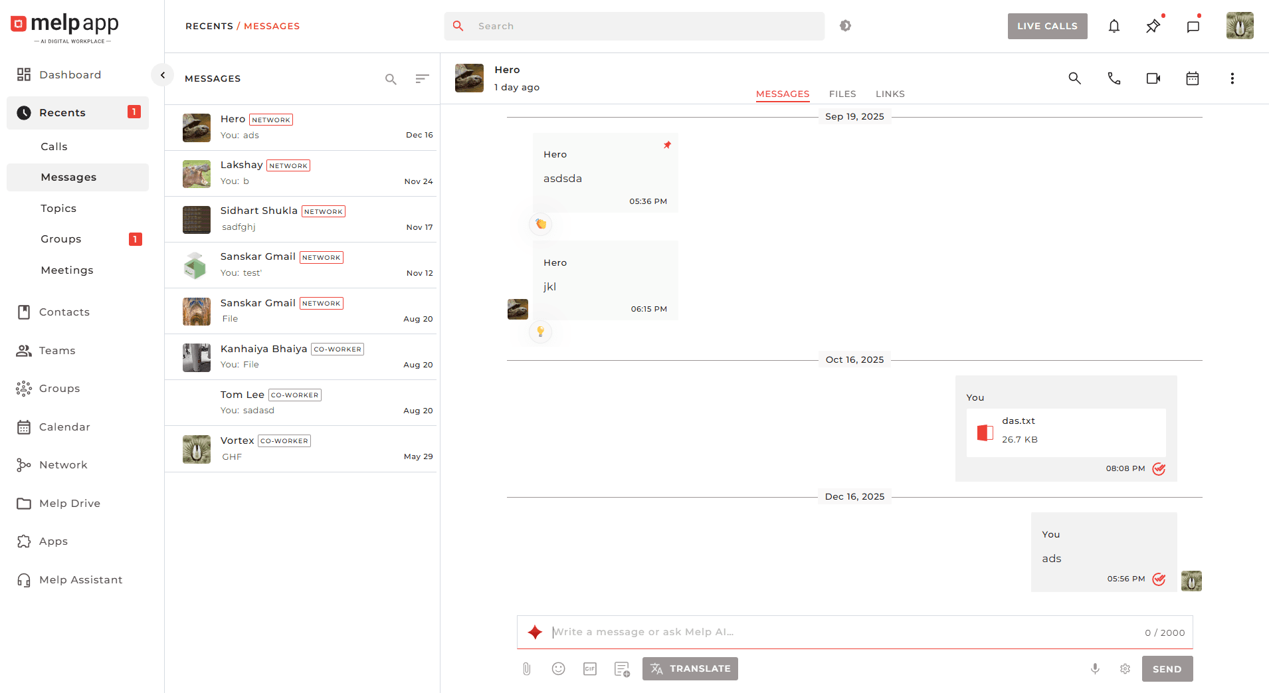Open the LINKS tab in Hero chat
Image resolution: width=1269 pixels, height=693 pixels.
[890, 94]
